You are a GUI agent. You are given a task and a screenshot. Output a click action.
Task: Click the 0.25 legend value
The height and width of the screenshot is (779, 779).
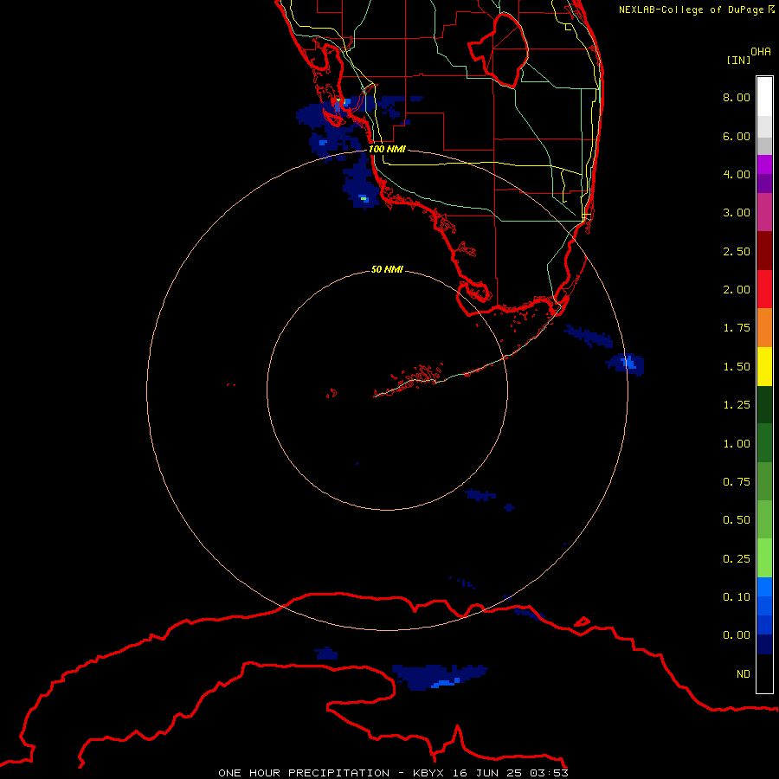[x=737, y=559]
